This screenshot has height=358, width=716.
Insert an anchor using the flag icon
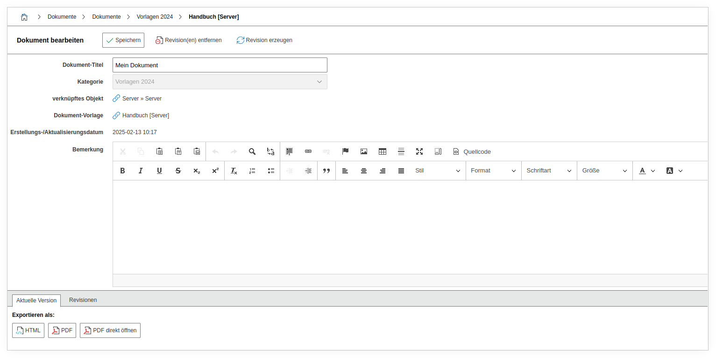345,151
